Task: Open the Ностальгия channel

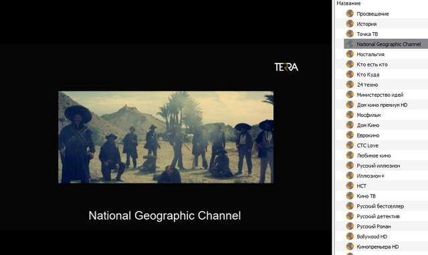Action: pyautogui.click(x=370, y=54)
